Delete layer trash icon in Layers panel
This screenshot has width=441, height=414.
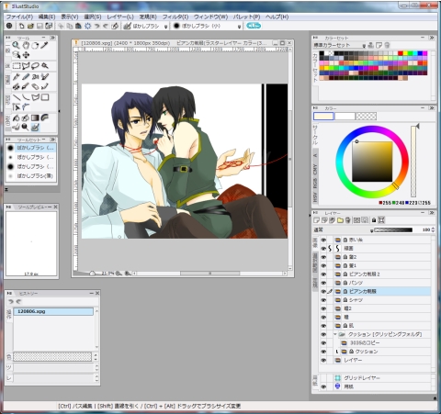pos(347,220)
